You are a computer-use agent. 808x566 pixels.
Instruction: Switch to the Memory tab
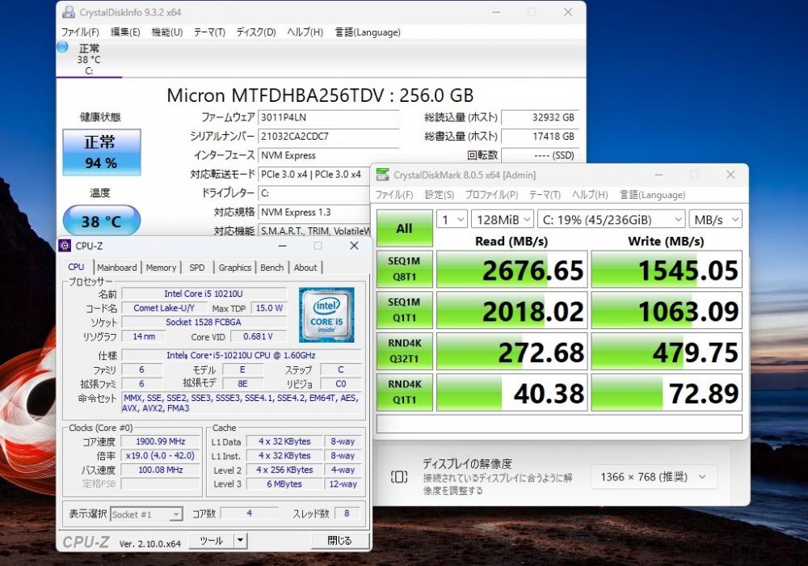tap(161, 268)
